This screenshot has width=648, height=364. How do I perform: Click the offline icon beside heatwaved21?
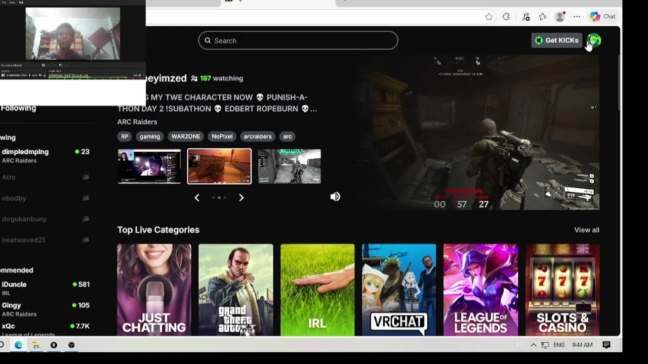(x=86, y=240)
